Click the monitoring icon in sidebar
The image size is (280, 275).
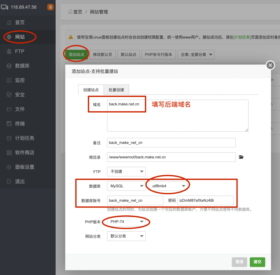point(9,80)
